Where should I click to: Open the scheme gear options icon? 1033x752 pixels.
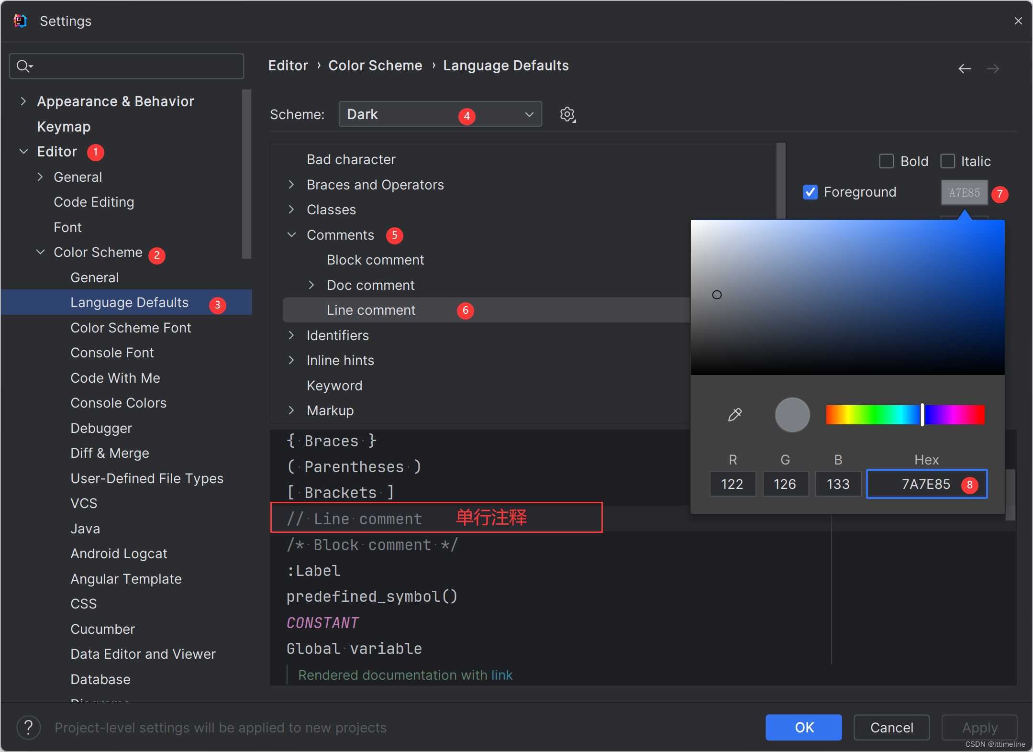pyautogui.click(x=567, y=115)
